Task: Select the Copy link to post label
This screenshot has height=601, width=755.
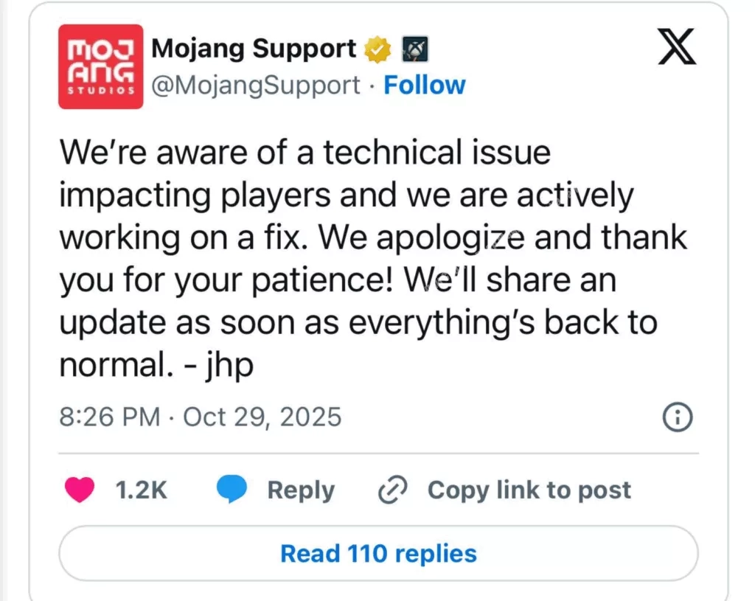Action: (529, 490)
